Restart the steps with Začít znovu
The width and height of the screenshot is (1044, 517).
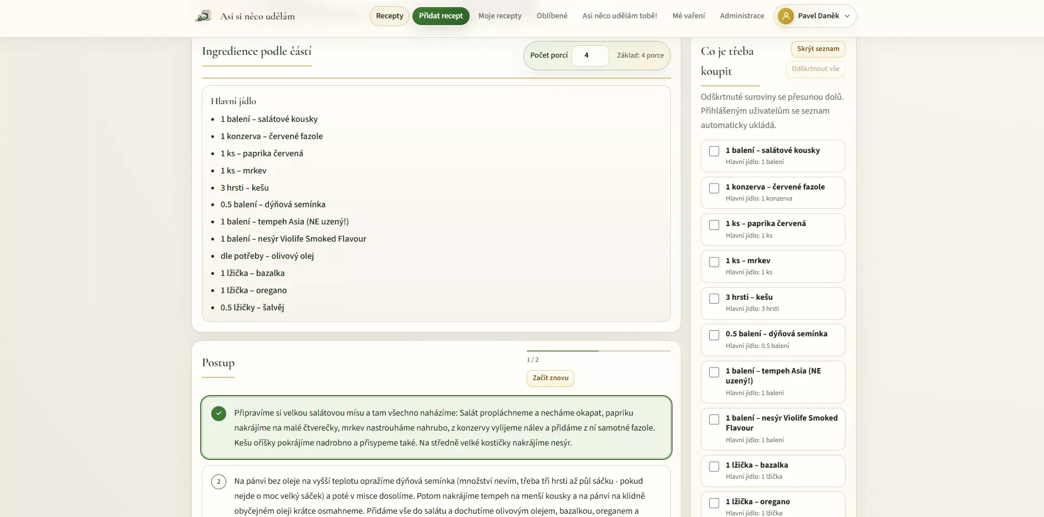(x=551, y=378)
